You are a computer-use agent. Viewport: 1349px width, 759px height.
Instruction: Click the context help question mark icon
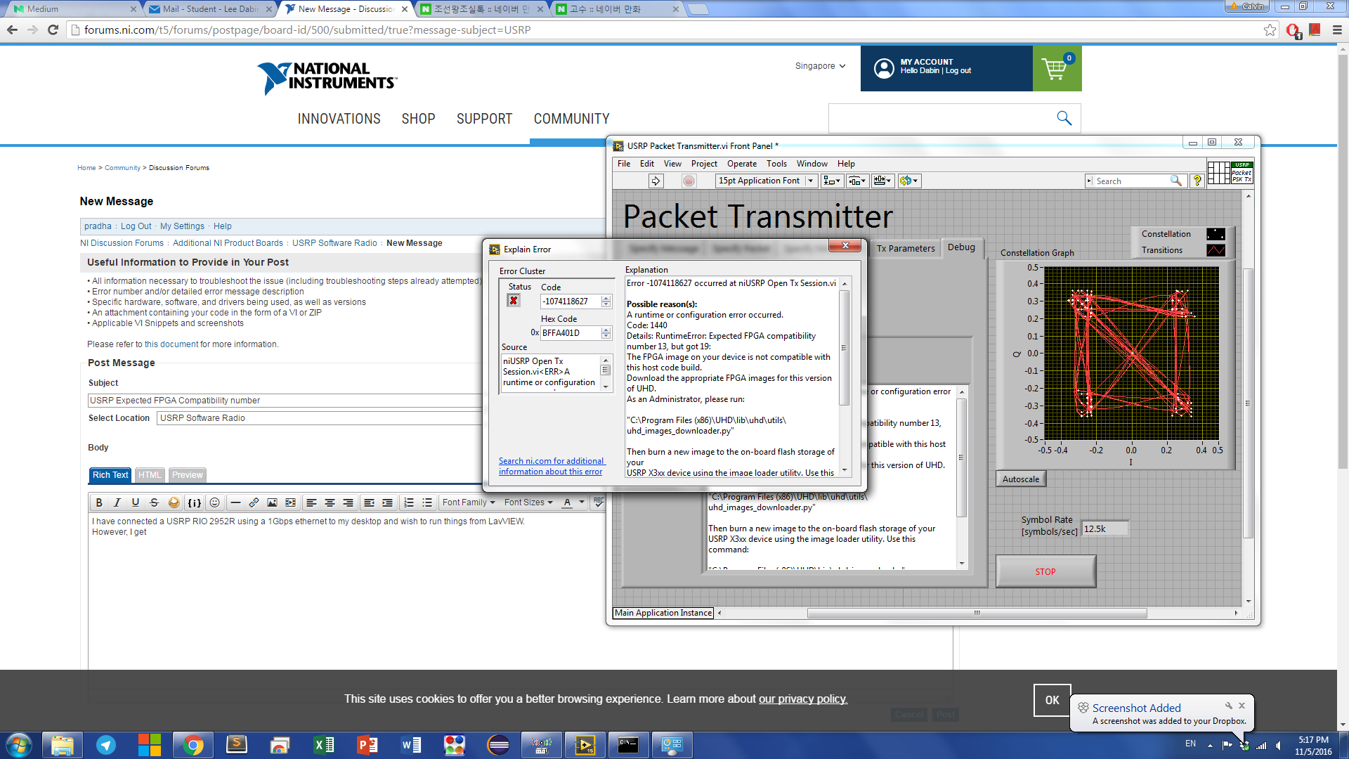1197,181
